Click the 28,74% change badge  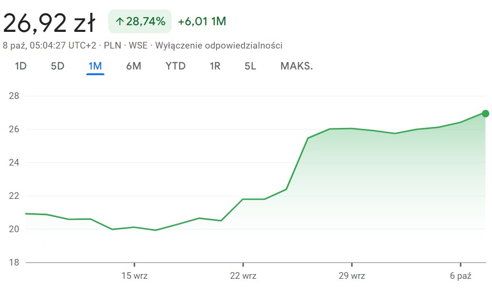tap(140, 21)
